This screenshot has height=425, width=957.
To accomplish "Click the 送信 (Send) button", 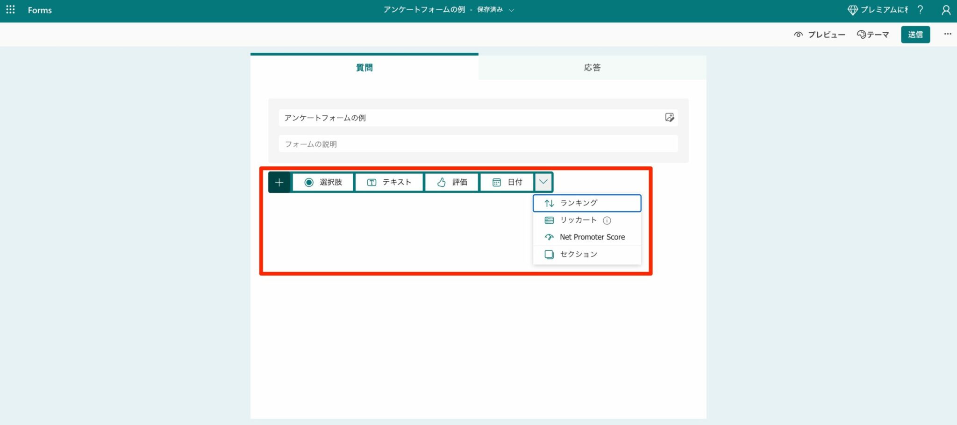I will click(915, 34).
